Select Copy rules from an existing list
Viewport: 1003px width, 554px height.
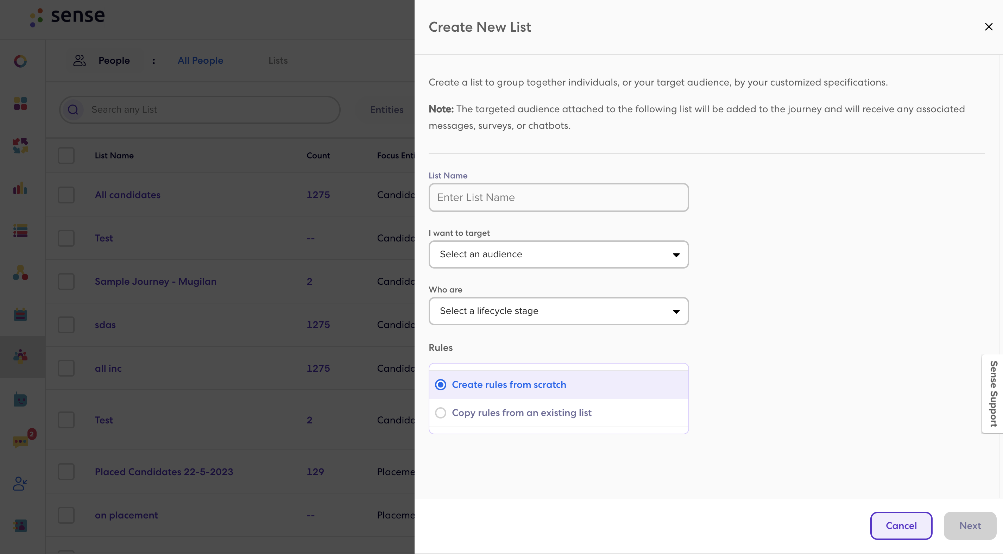(x=440, y=413)
